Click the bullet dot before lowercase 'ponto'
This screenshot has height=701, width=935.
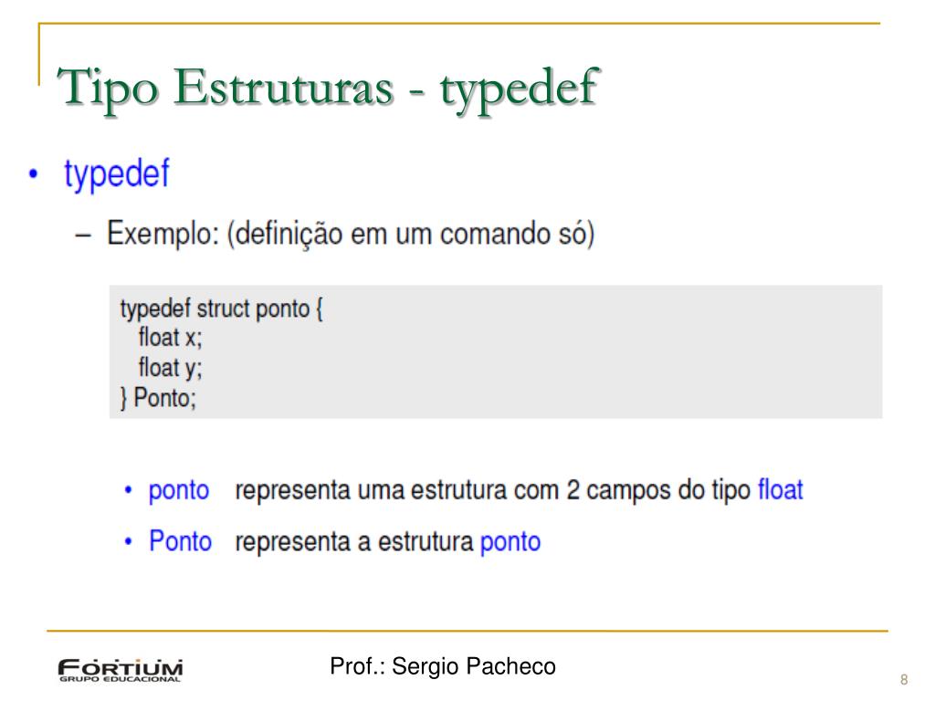[x=128, y=490]
